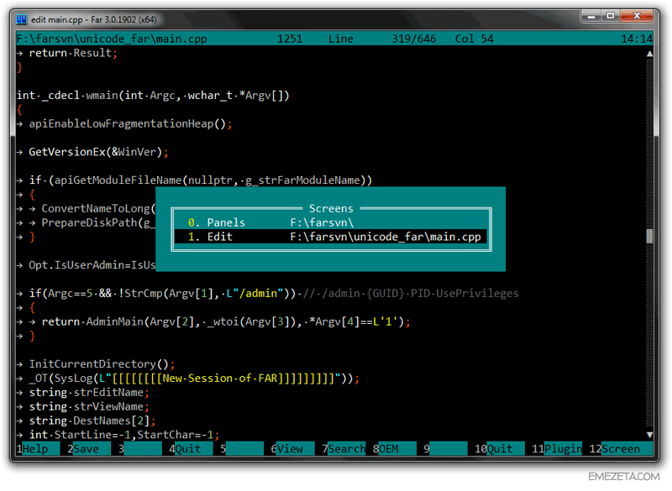Click the scrollbar down arrow
The height and width of the screenshot is (491, 672).
click(x=649, y=435)
